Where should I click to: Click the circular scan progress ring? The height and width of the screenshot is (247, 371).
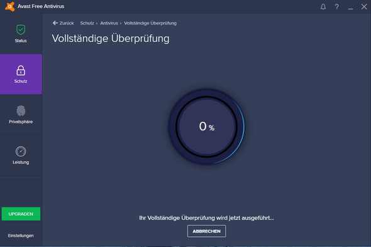click(x=206, y=127)
